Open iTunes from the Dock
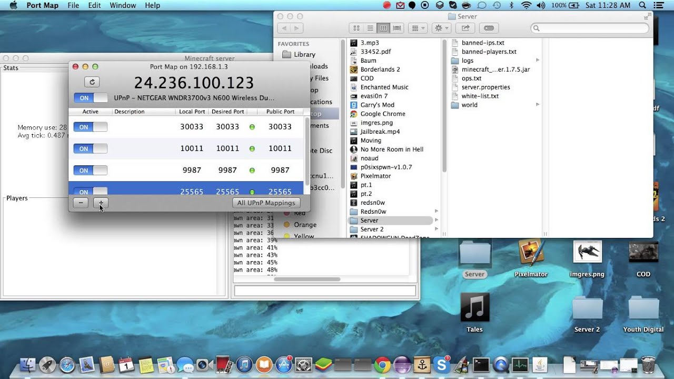The image size is (674, 379). click(x=244, y=365)
